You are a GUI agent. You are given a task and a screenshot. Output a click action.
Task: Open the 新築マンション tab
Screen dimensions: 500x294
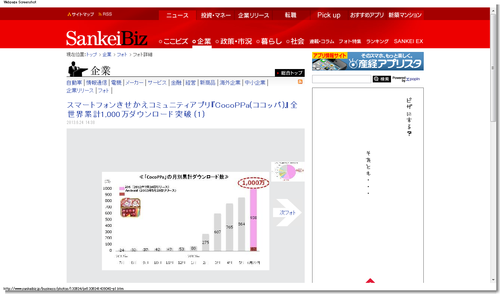pyautogui.click(x=405, y=15)
